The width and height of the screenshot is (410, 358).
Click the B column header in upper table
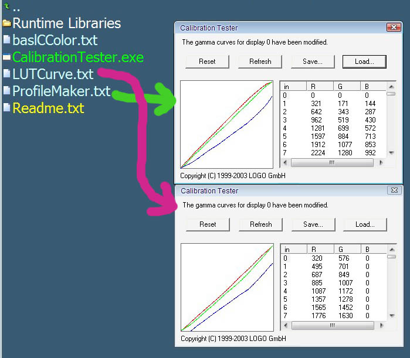click(373, 87)
